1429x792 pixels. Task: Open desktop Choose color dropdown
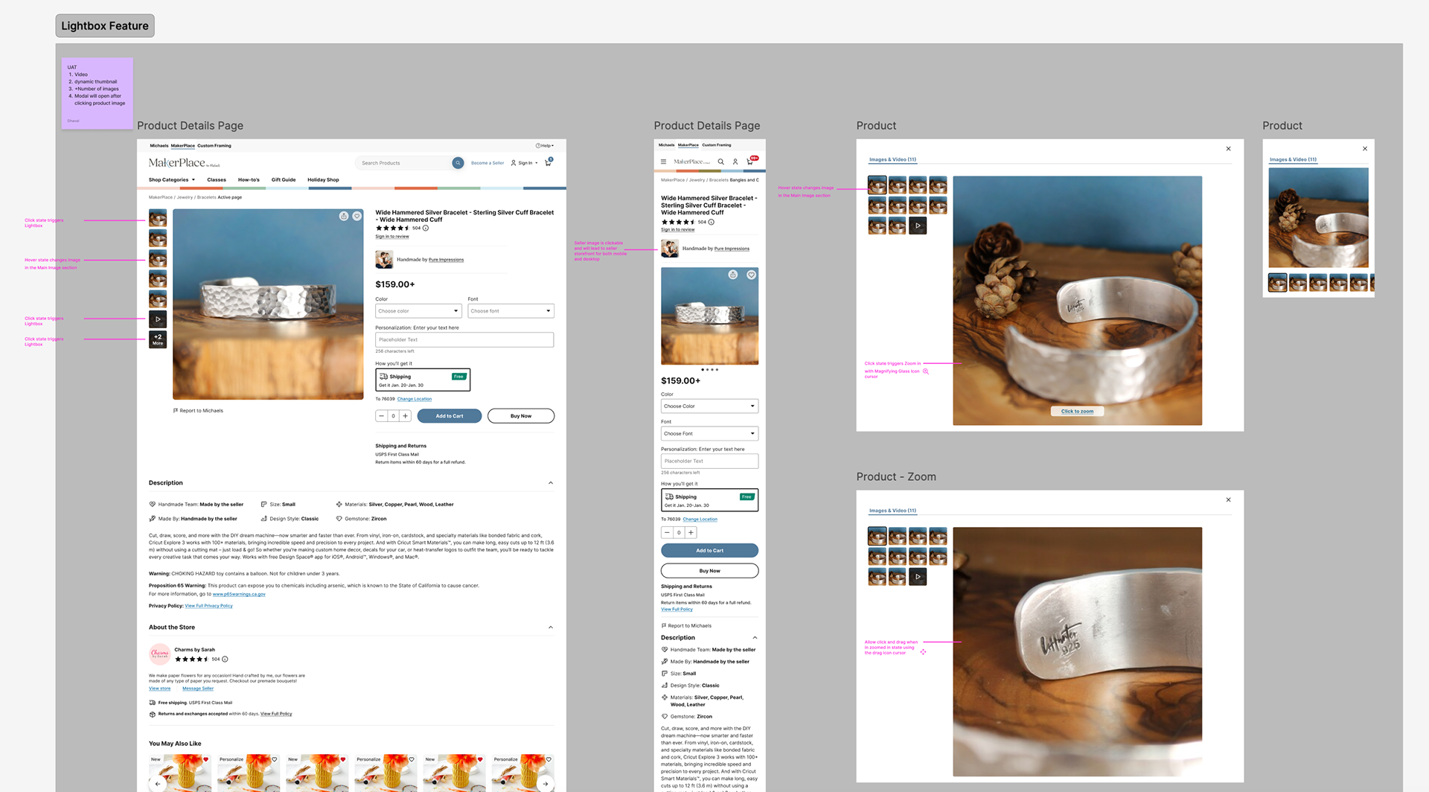(418, 311)
